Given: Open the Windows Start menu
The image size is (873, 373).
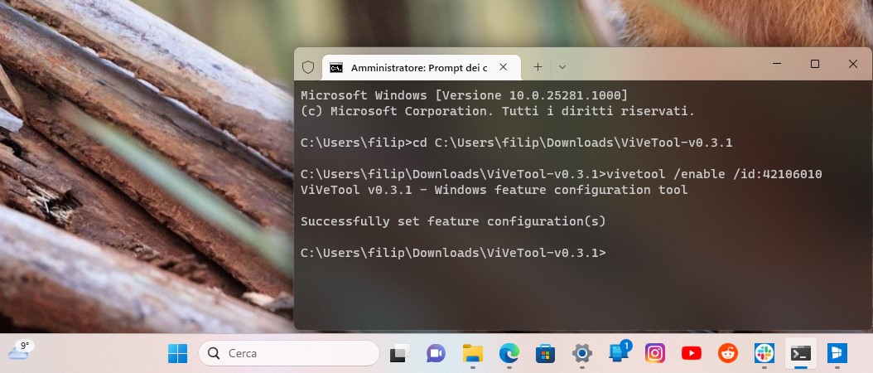Looking at the screenshot, I should 177,353.
